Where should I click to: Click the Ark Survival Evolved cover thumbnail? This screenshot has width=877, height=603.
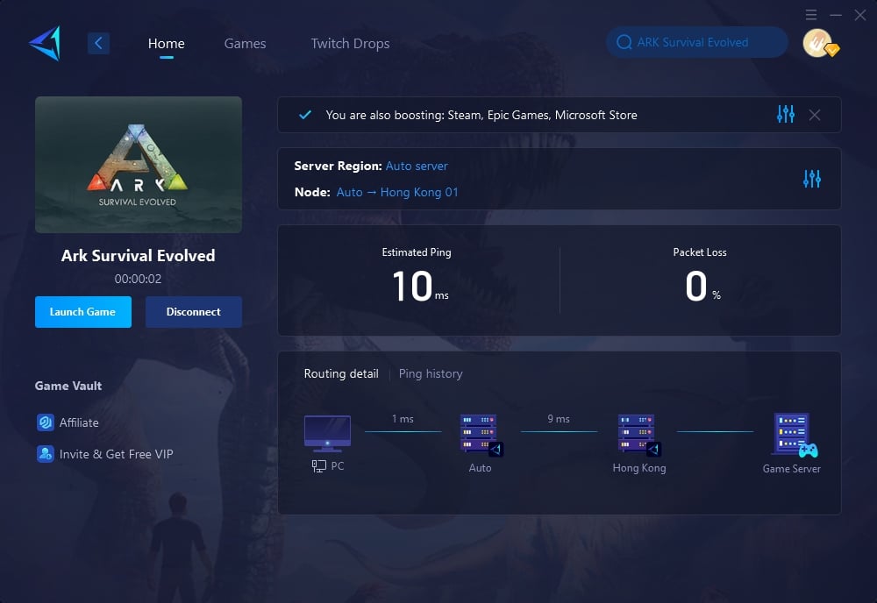pyautogui.click(x=139, y=164)
